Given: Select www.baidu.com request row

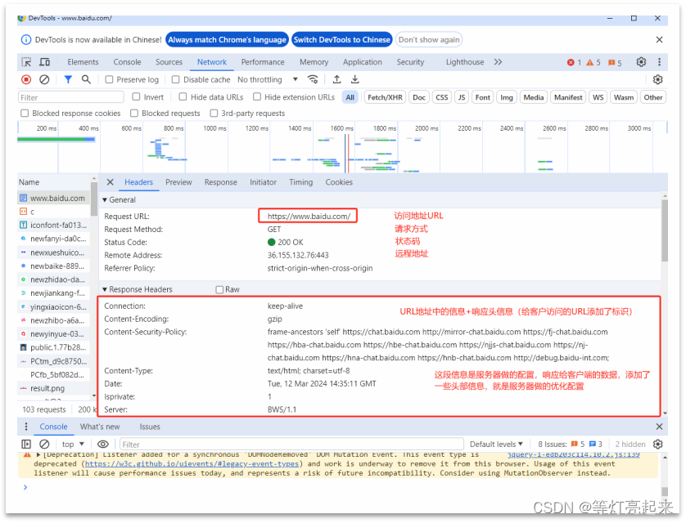Looking at the screenshot, I should 54,199.
